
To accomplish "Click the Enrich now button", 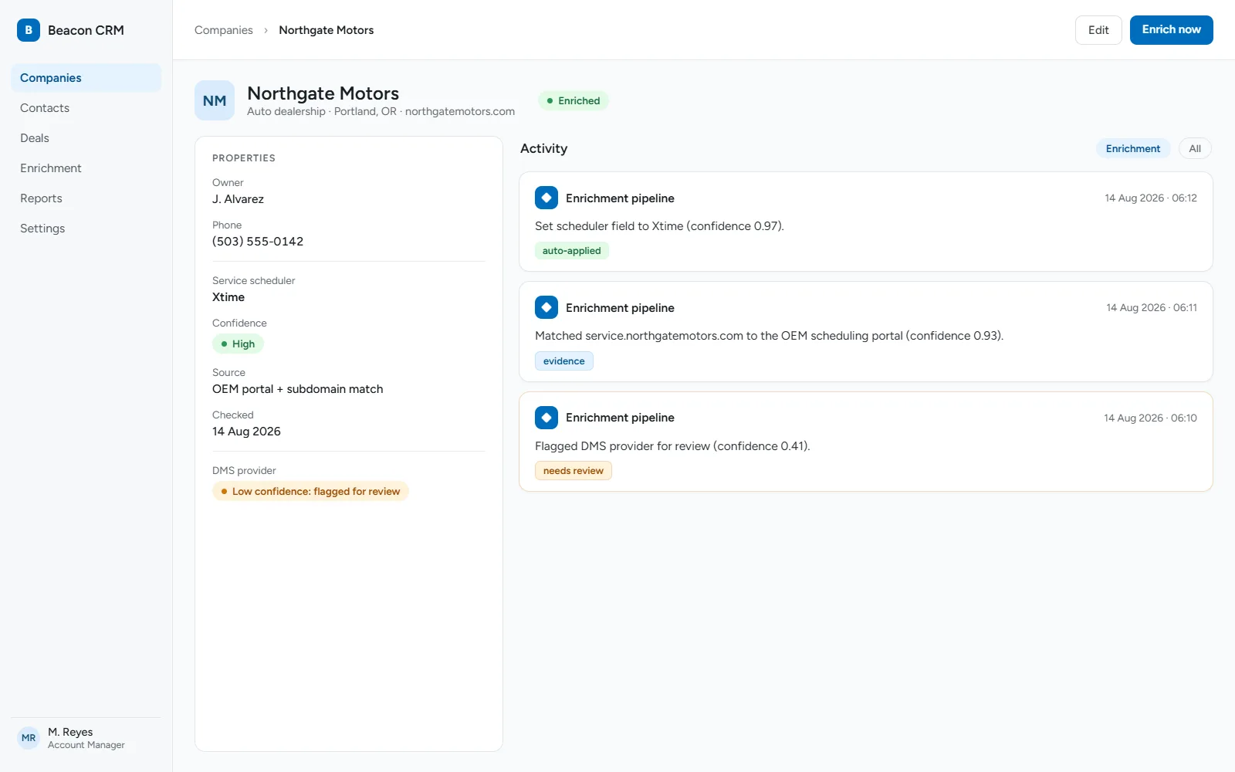I will tap(1172, 30).
